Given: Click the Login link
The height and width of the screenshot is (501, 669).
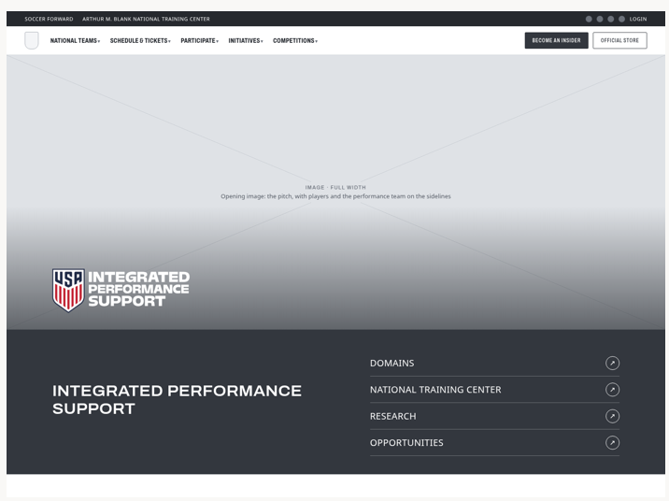Looking at the screenshot, I should tap(638, 19).
